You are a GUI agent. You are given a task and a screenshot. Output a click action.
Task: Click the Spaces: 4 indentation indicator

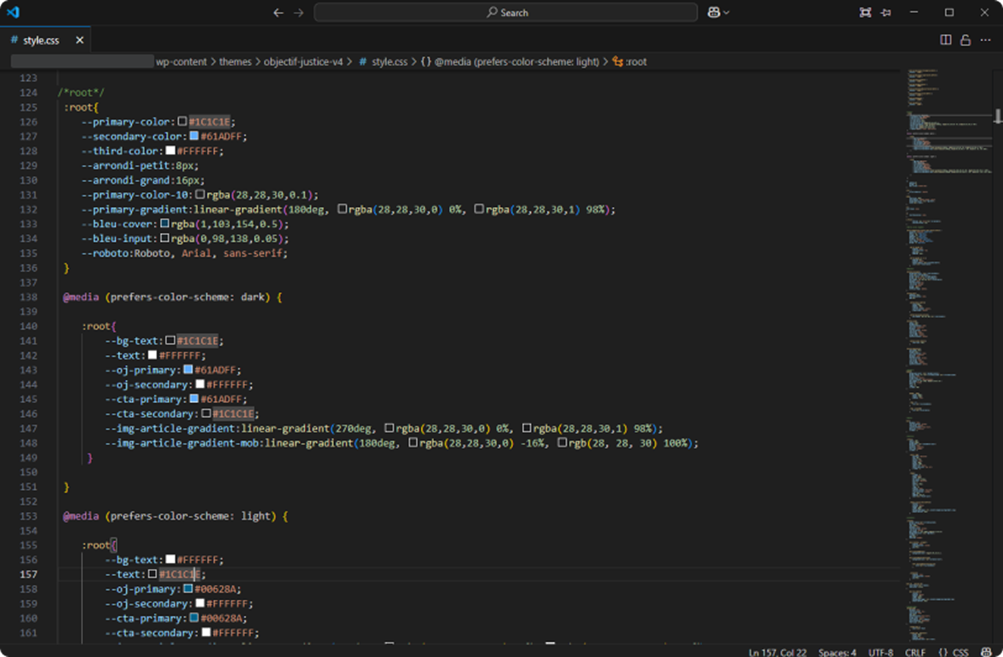837,652
